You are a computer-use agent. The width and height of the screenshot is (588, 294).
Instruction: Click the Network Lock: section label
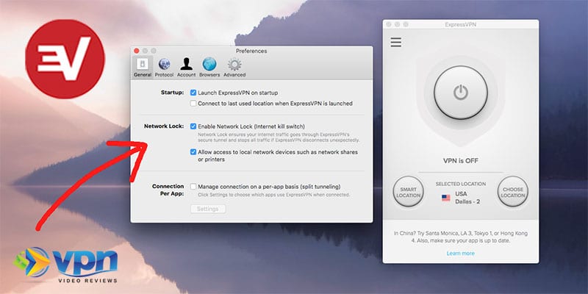(164, 126)
